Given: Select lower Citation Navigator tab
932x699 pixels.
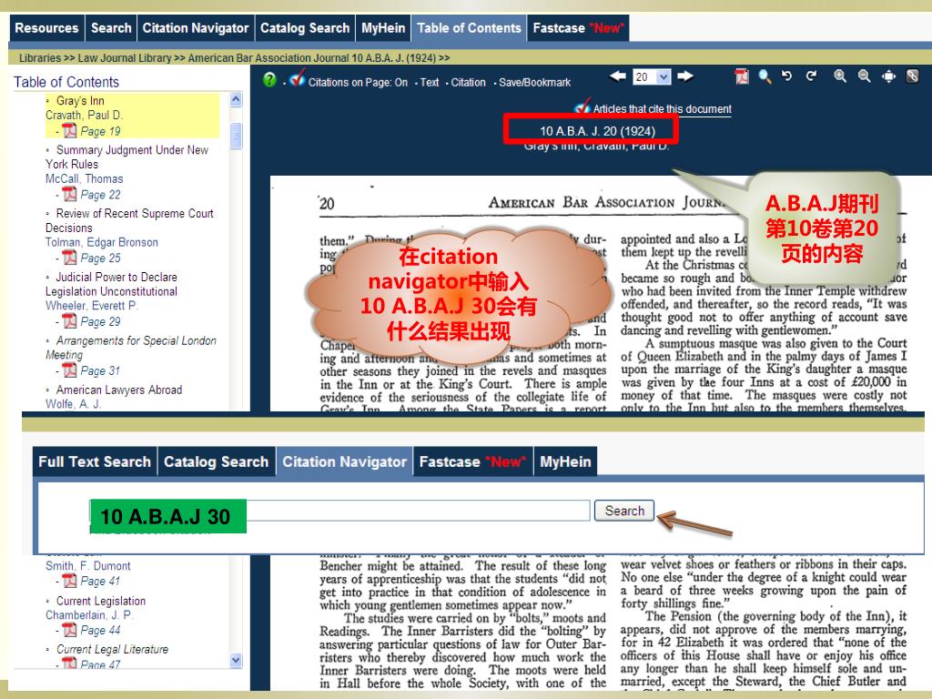Looking at the screenshot, I should [345, 461].
